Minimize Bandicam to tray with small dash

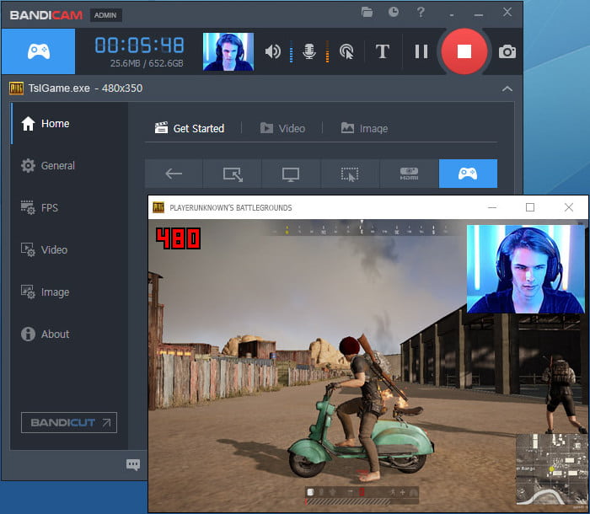click(x=452, y=15)
